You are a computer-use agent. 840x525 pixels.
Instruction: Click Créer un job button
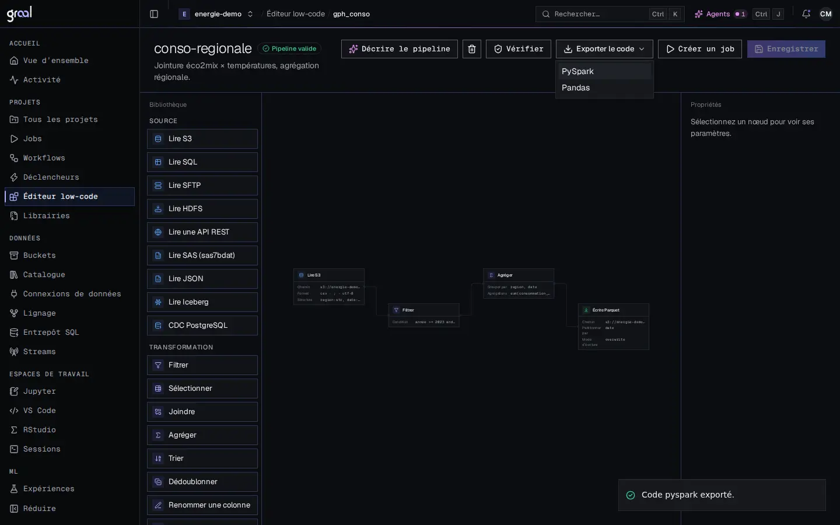tap(700, 49)
